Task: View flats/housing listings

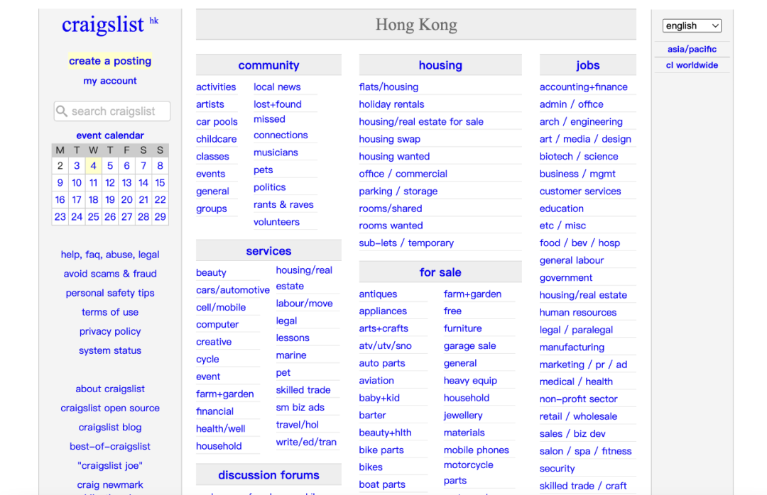Action: (x=388, y=87)
